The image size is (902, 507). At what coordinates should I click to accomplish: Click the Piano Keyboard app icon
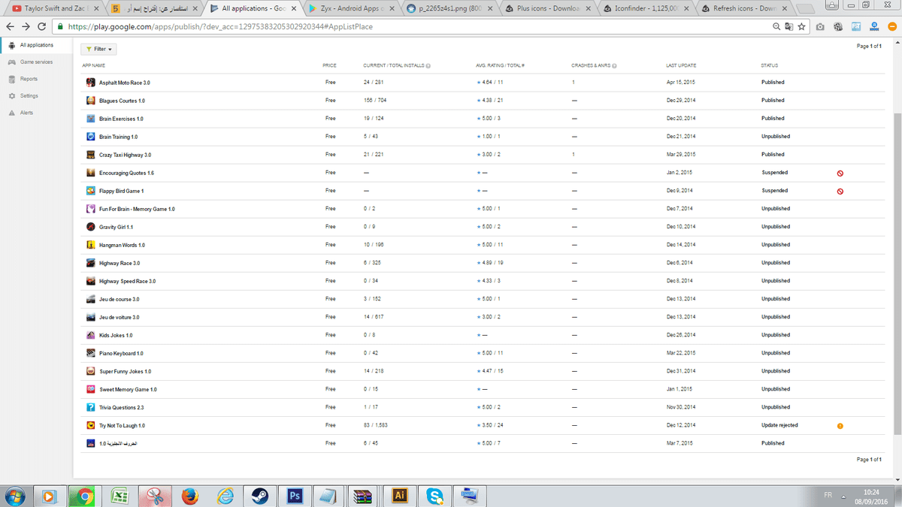[x=90, y=353]
